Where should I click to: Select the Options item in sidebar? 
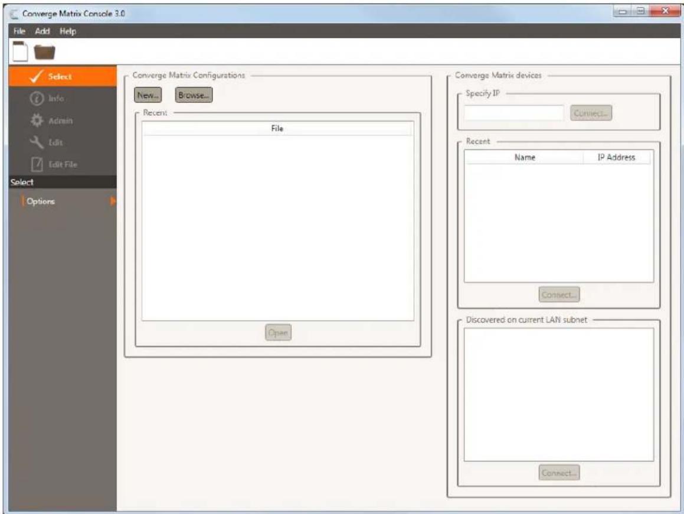click(x=41, y=201)
